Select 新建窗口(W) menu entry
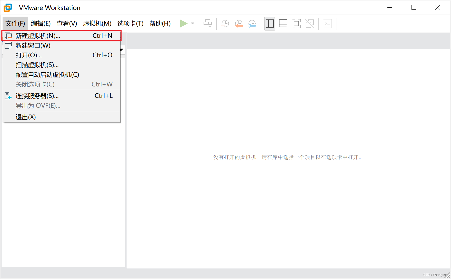Viewport: 451px width, 279px height. tap(62, 46)
